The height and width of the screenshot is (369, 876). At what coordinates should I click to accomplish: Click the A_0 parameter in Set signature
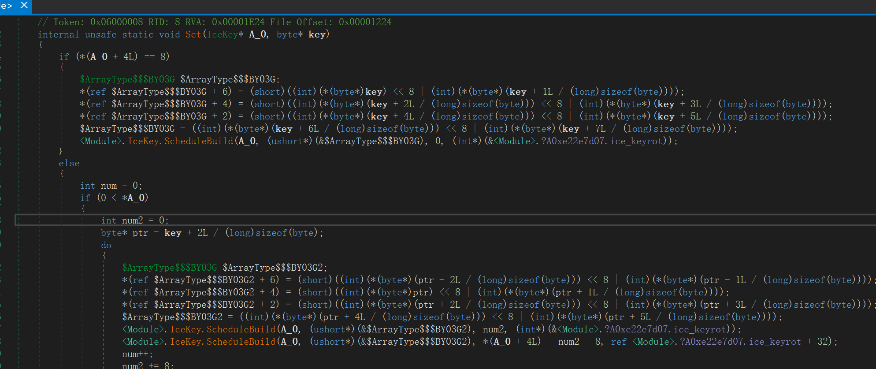click(258, 34)
